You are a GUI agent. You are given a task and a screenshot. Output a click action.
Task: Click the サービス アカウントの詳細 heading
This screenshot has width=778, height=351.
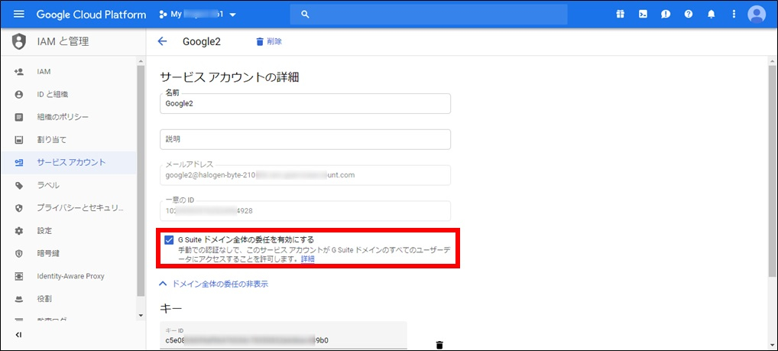(229, 77)
